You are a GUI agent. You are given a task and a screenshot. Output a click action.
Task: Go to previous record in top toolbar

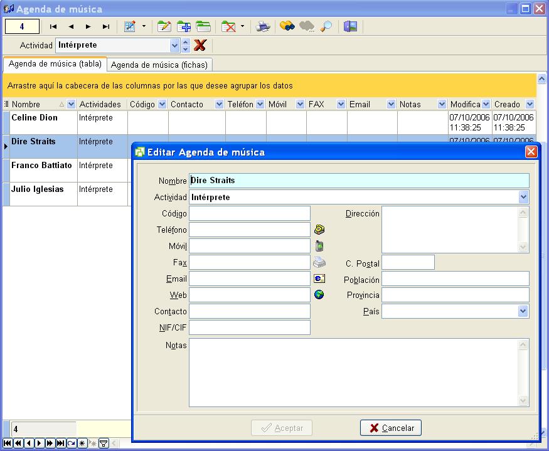pos(71,26)
